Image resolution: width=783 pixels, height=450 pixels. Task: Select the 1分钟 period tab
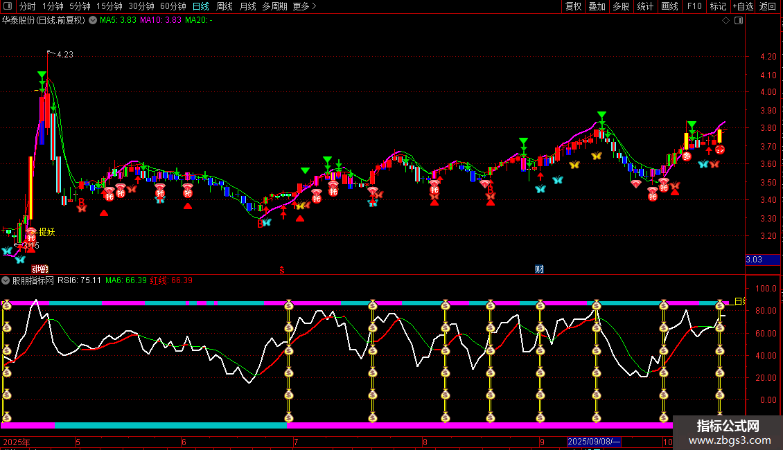53,6
